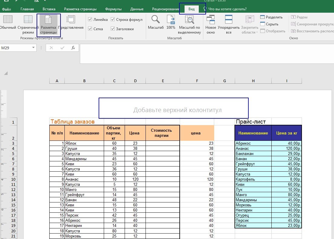This screenshot has height=239, width=334.
Task: Click the 'Цена за кг' header cell
Action: [x=287, y=133]
